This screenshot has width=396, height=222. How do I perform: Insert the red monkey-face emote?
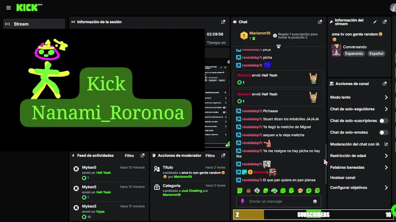coord(300,191)
